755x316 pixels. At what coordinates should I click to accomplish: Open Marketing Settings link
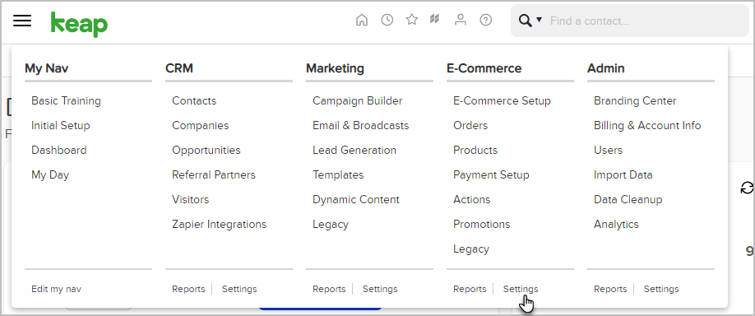pos(380,289)
